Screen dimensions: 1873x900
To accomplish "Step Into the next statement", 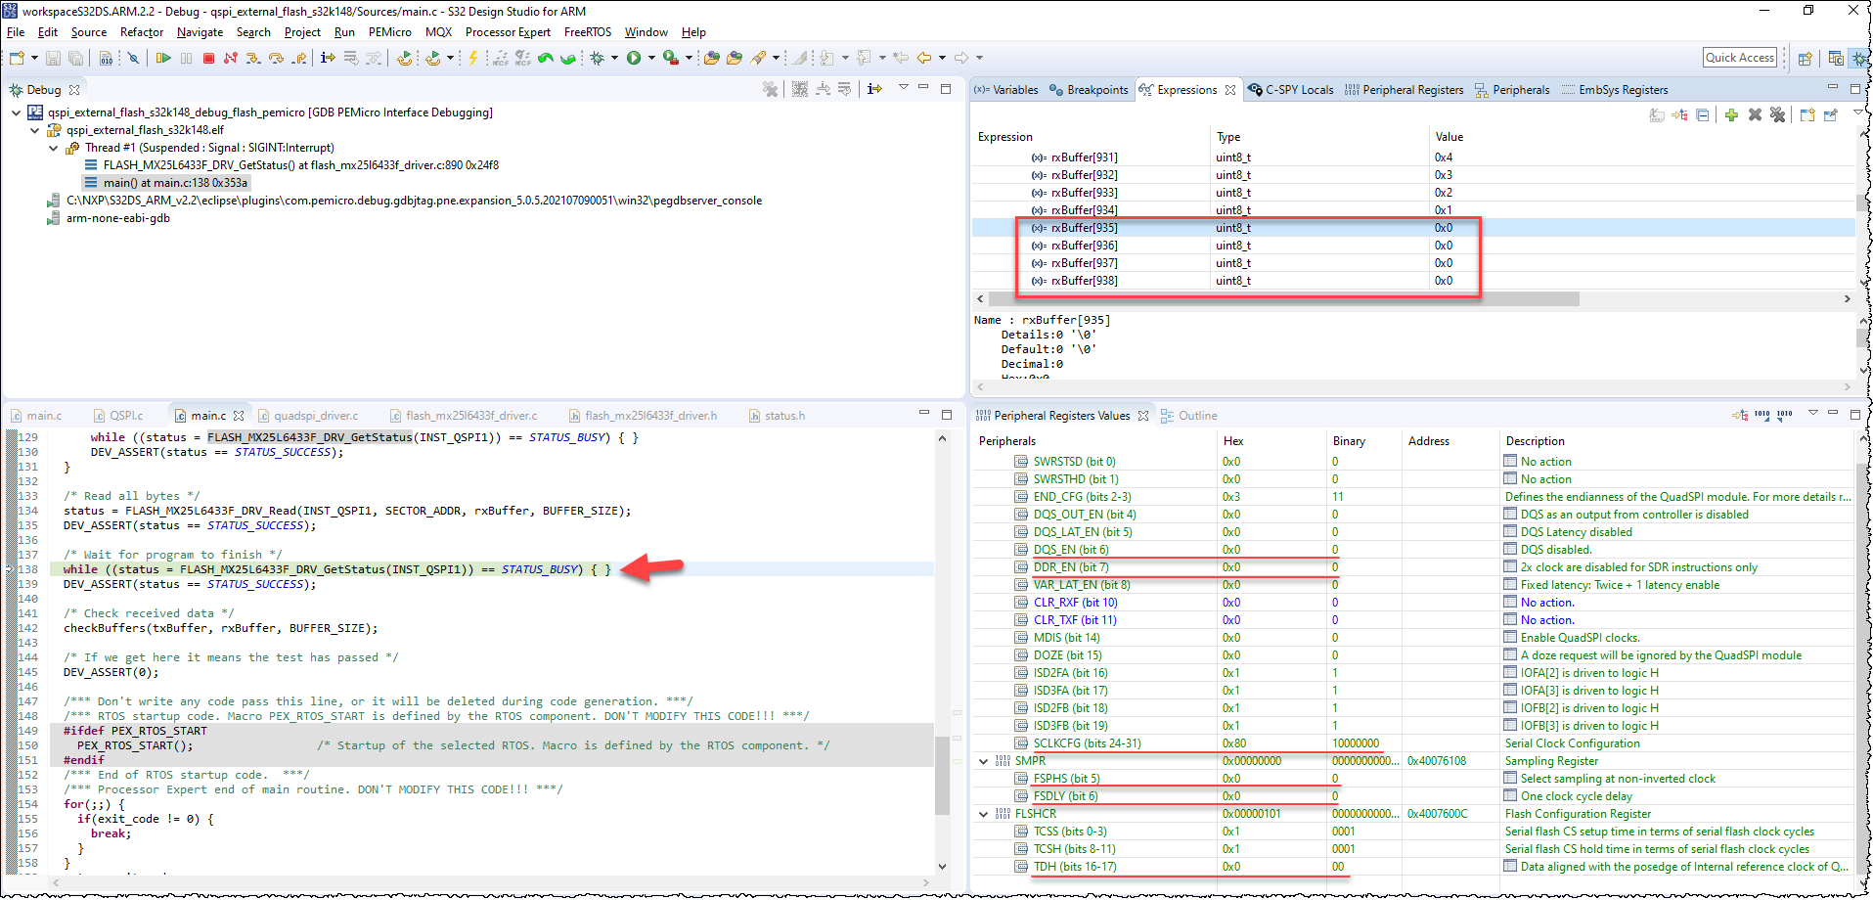I will point(252,58).
